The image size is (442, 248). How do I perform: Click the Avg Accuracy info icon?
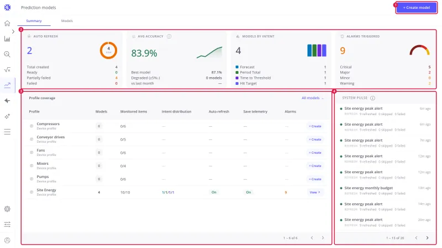169,36
